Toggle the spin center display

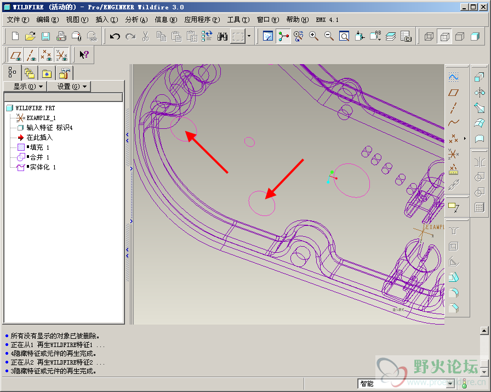[x=283, y=36]
